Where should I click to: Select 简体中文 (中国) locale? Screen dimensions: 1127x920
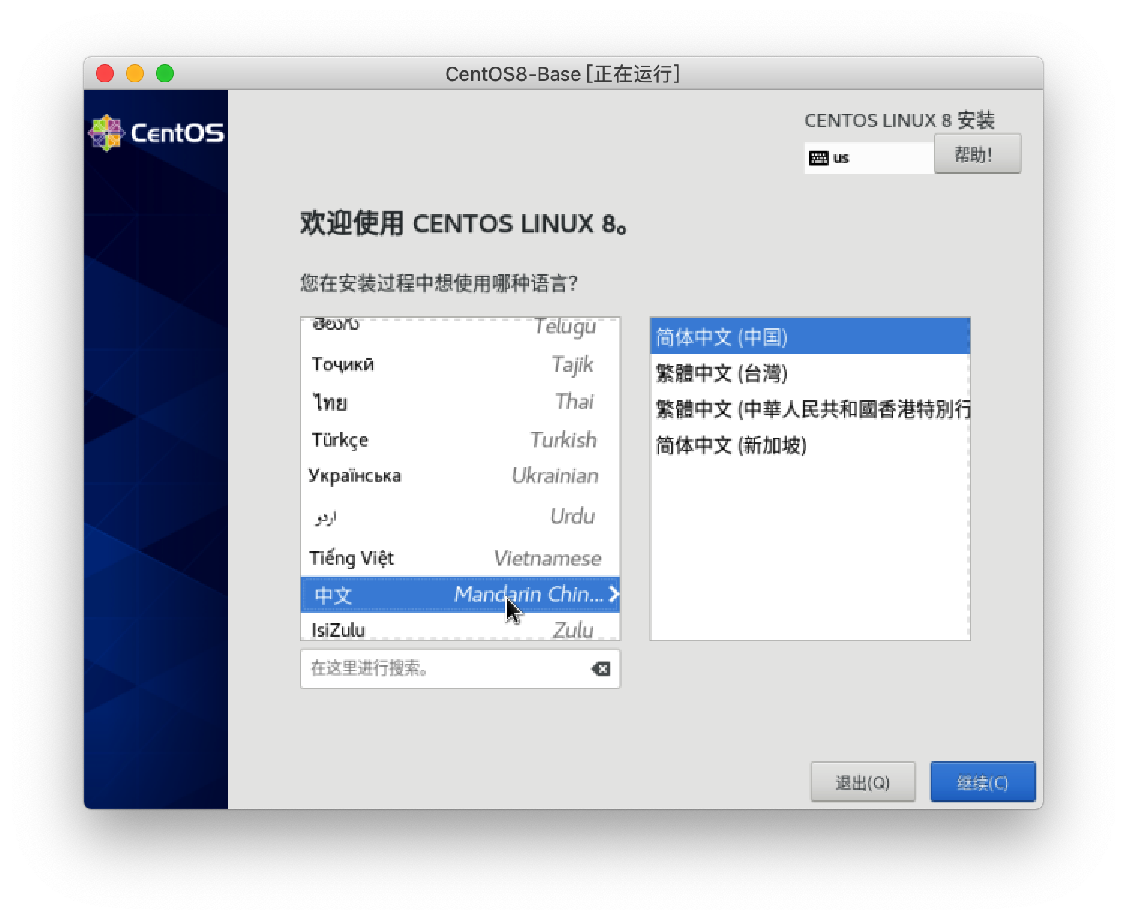point(809,337)
